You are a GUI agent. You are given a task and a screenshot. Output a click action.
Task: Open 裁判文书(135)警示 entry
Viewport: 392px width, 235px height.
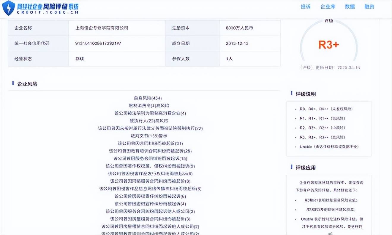click(x=149, y=136)
